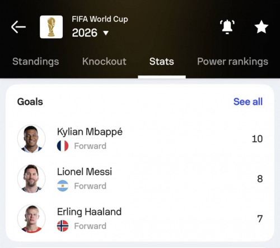Select the Lionel Messi name row

[140, 178]
